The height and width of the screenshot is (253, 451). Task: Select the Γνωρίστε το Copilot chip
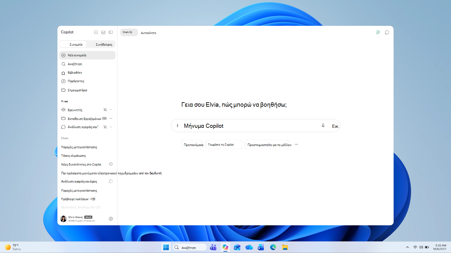224,144
